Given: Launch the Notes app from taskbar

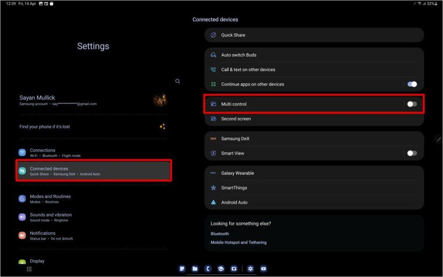Looking at the screenshot, I should tap(182, 268).
